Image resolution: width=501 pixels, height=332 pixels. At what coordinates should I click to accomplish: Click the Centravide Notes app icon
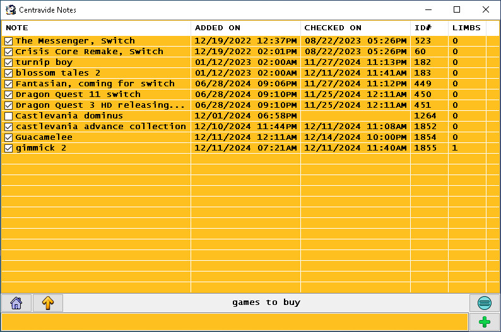click(x=11, y=10)
